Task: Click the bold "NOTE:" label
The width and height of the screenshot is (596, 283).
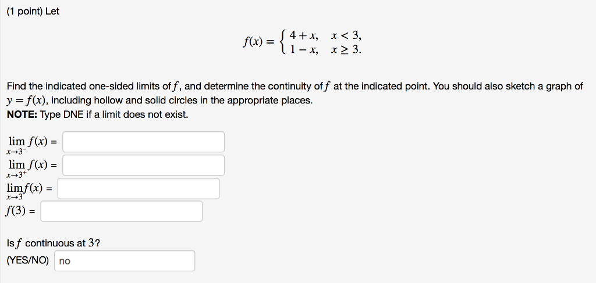Action: [22, 114]
